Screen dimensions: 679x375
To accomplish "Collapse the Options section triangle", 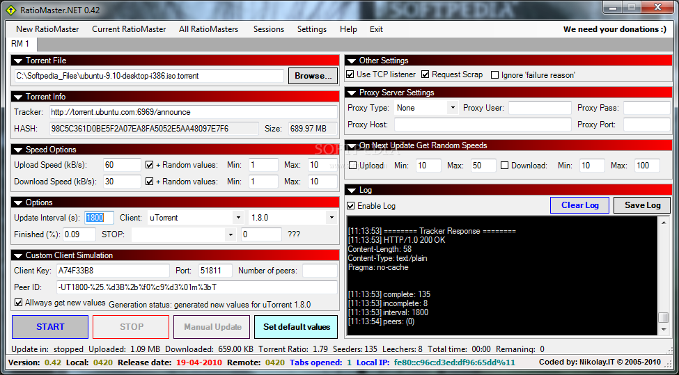I will click(18, 203).
